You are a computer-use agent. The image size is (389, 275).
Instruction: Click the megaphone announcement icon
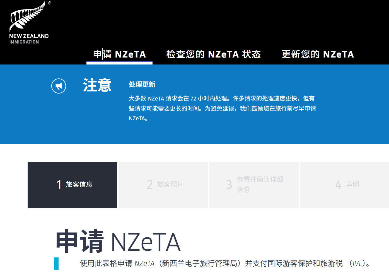pyautogui.click(x=59, y=86)
